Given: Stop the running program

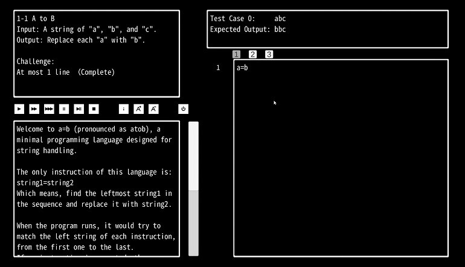Looking at the screenshot, I should coord(94,109).
